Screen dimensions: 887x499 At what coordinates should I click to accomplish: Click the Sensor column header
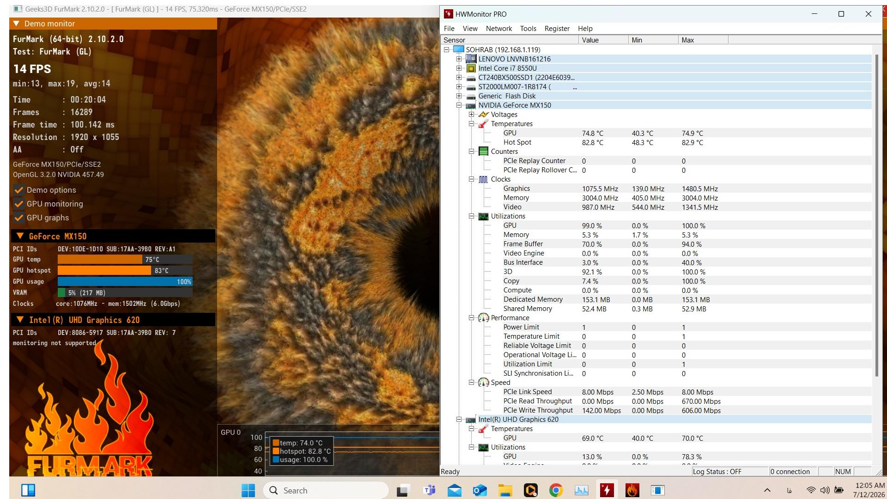tap(510, 40)
